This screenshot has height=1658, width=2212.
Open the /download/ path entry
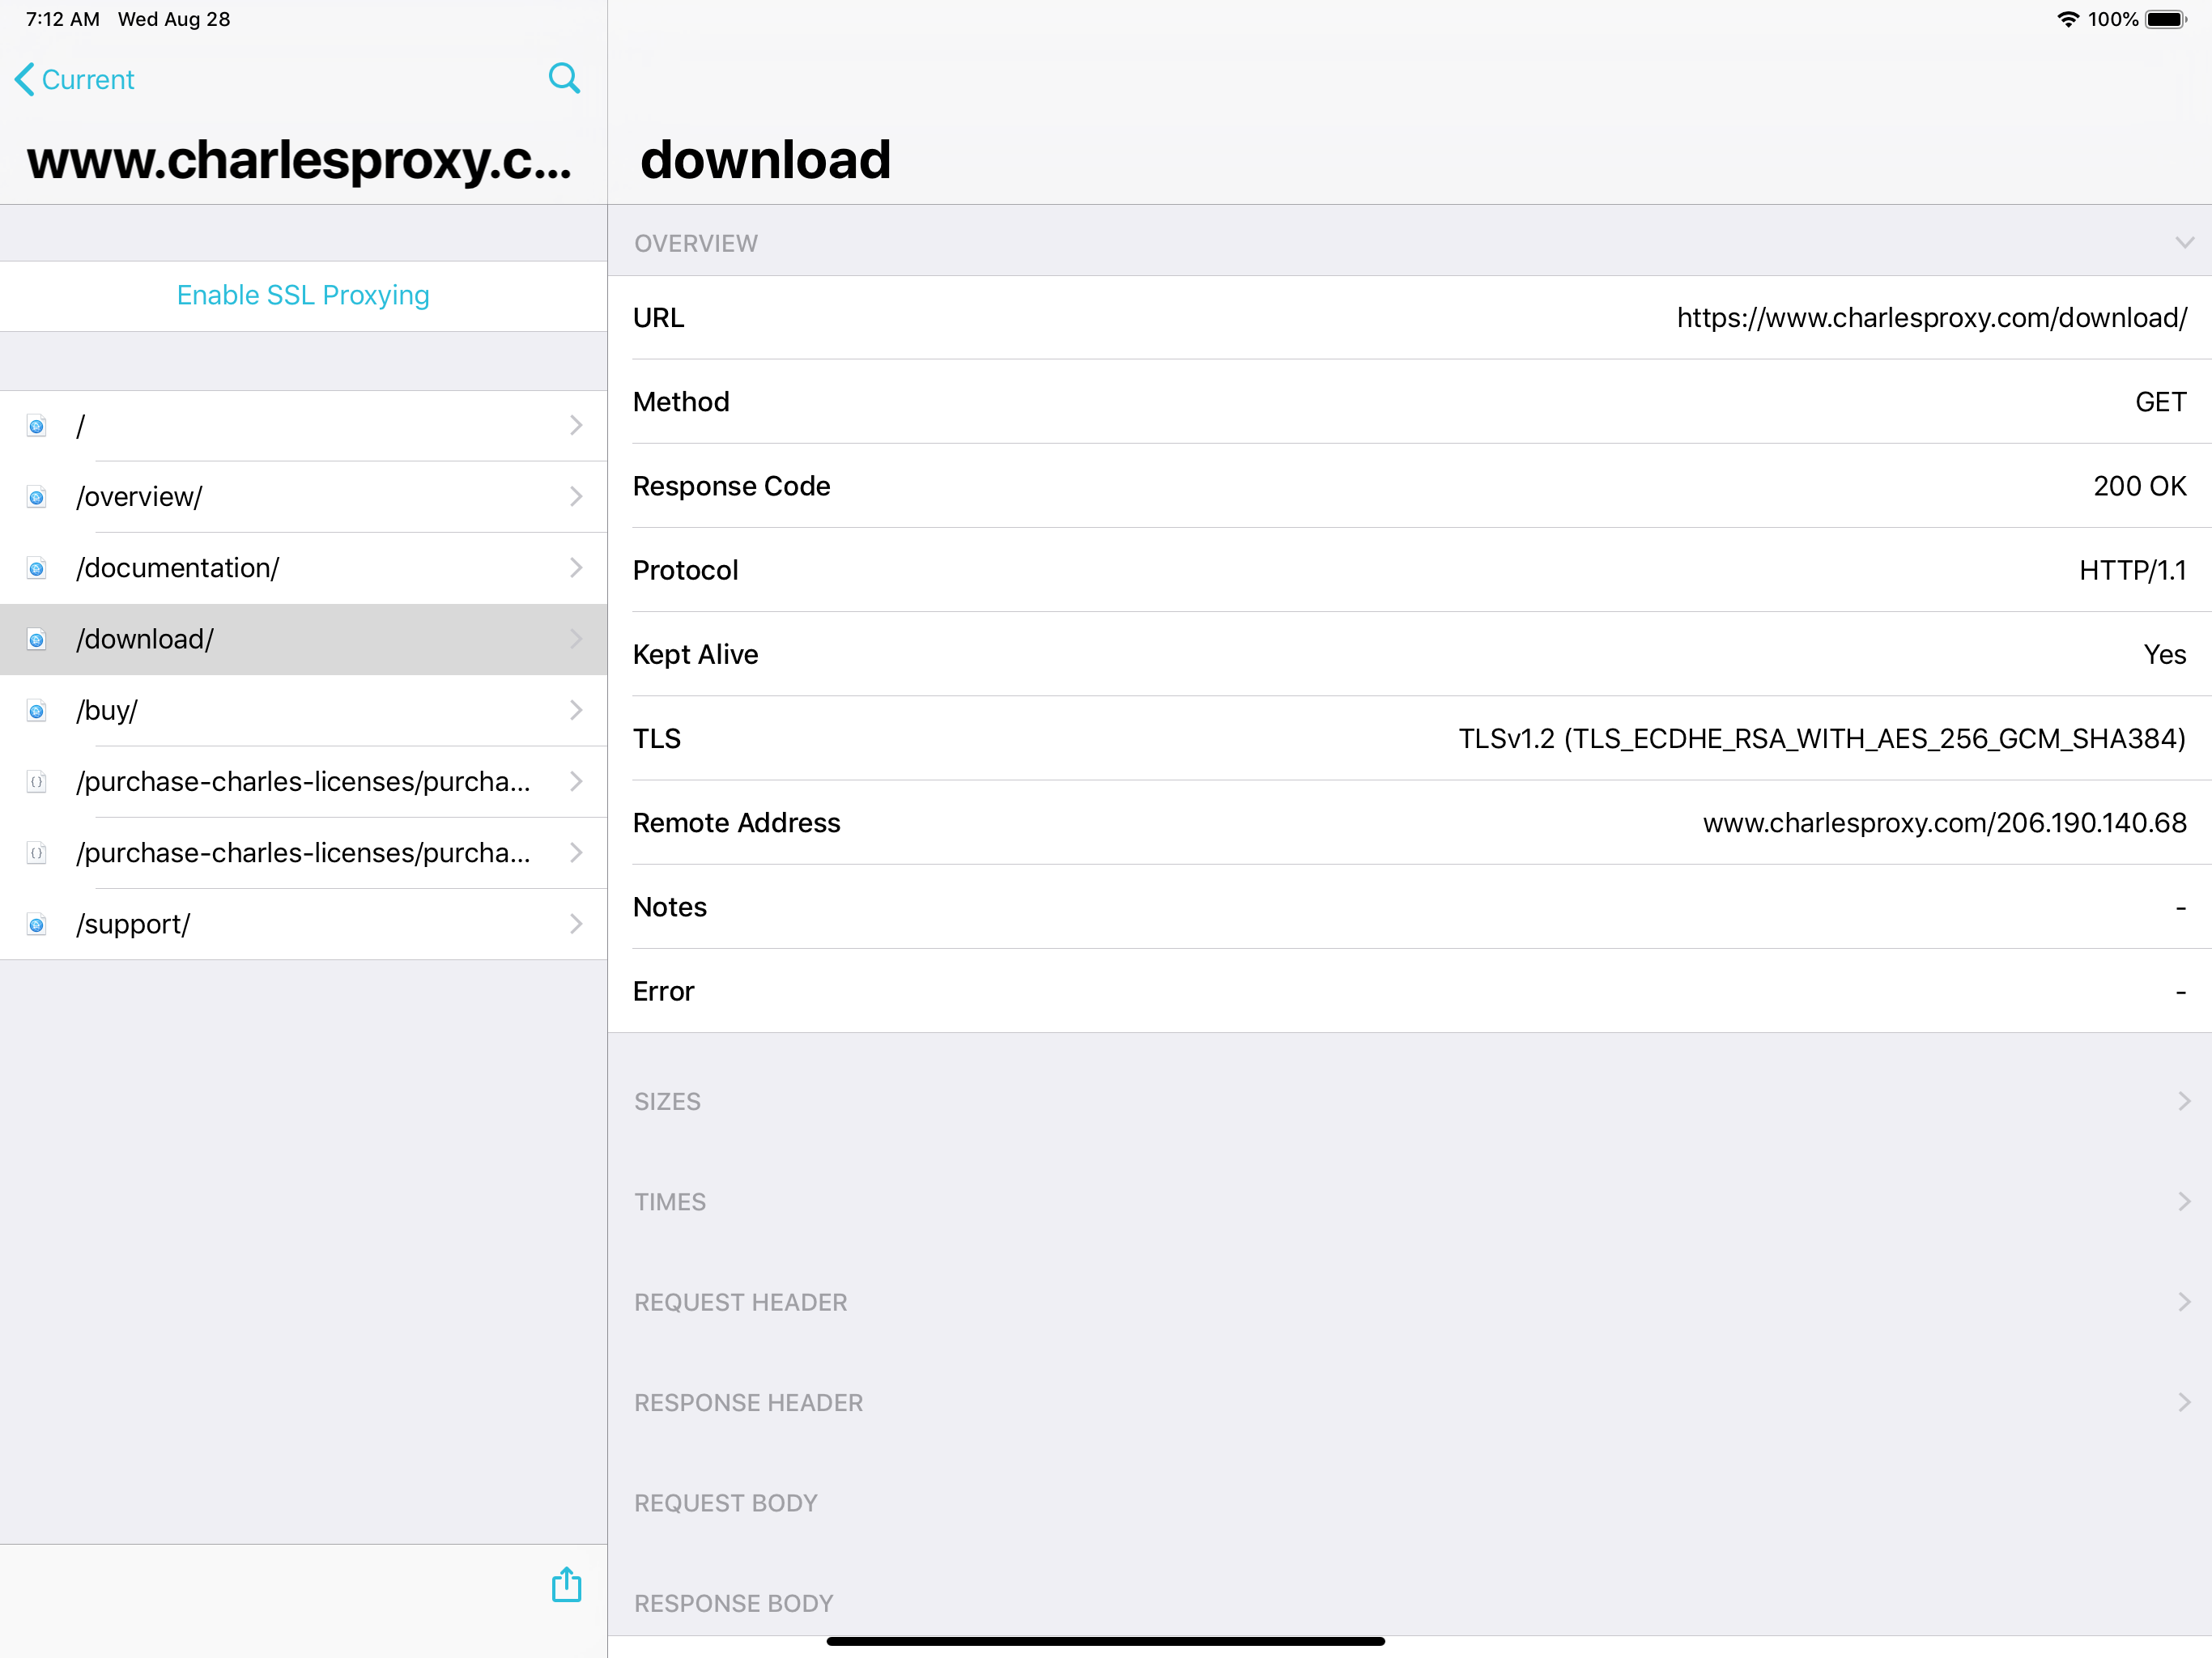(300, 639)
